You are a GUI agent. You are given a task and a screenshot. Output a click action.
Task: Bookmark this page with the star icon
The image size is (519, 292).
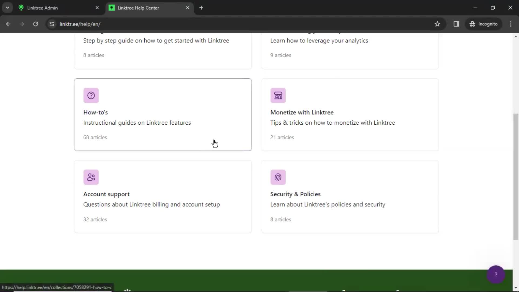[437, 24]
